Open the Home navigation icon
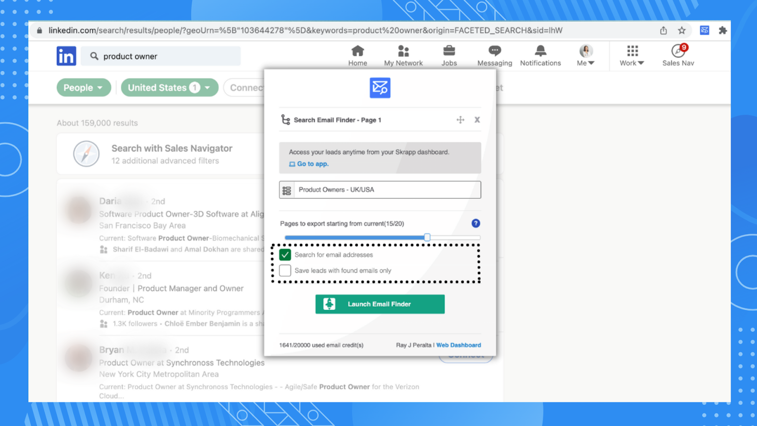This screenshot has width=757, height=426. coord(358,51)
